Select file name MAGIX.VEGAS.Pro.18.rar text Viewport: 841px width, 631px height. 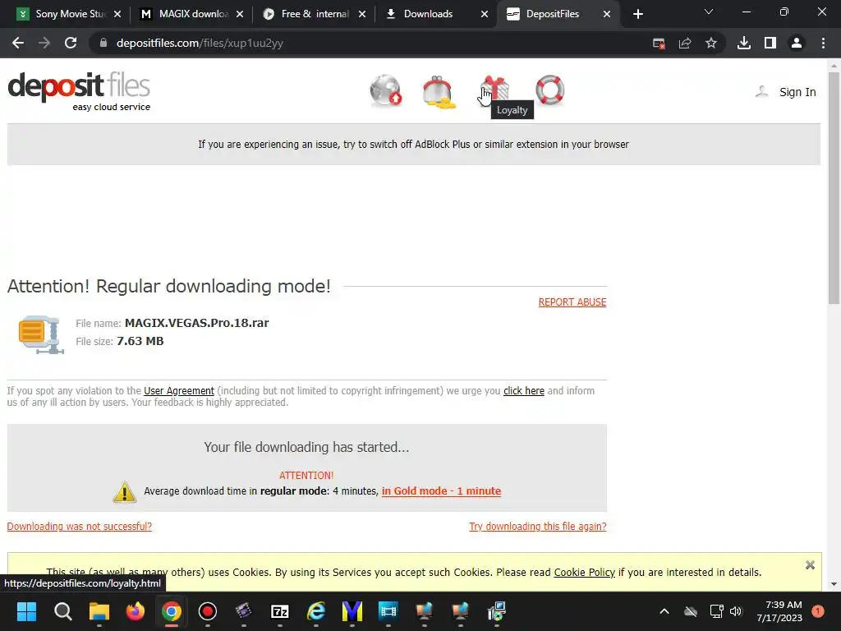click(x=197, y=323)
